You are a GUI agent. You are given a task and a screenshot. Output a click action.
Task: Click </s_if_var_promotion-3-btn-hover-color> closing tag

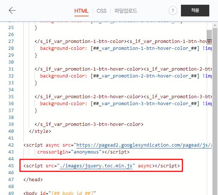click(x=89, y=124)
